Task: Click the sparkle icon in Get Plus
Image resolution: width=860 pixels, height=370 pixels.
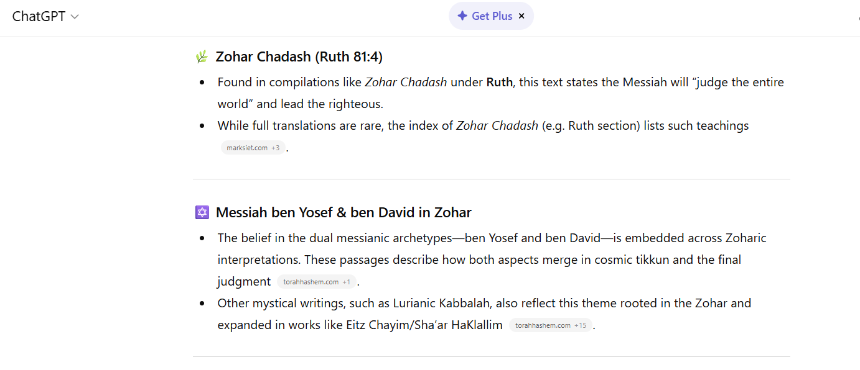Action: coord(462,16)
